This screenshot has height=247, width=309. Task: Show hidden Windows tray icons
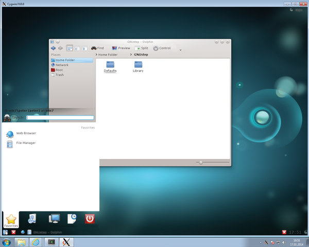click(x=261, y=242)
